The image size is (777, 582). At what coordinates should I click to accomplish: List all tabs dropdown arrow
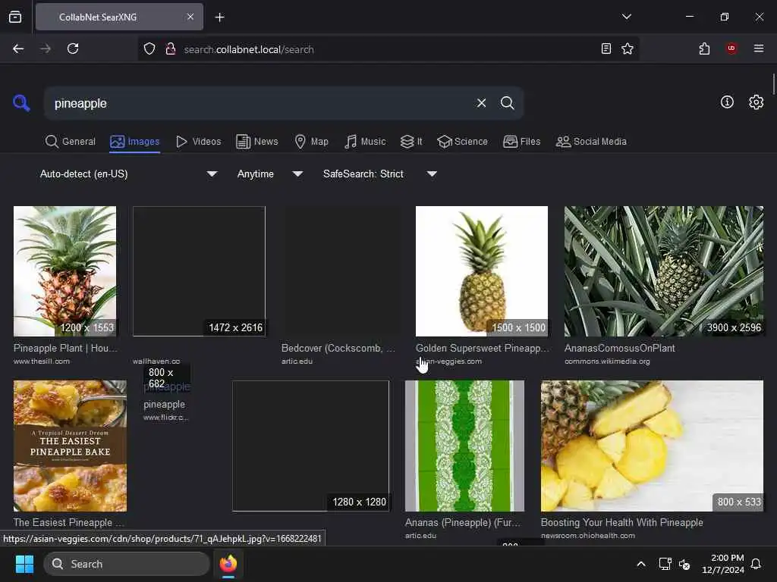626,17
